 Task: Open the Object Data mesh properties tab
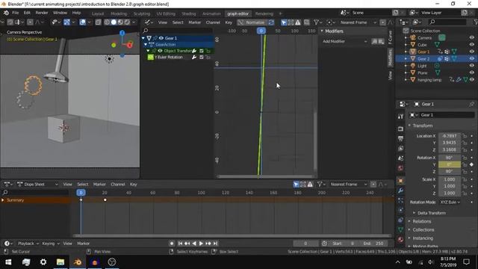[x=400, y=229]
